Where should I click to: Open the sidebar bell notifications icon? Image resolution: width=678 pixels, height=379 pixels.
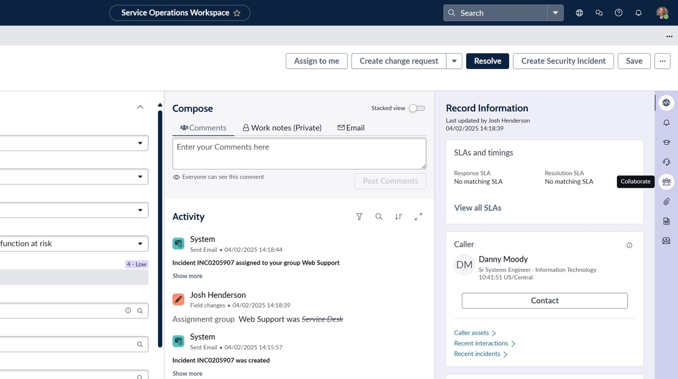(x=666, y=123)
